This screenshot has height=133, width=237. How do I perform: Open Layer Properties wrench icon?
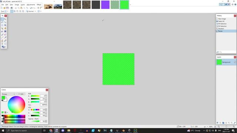click(x=234, y=123)
